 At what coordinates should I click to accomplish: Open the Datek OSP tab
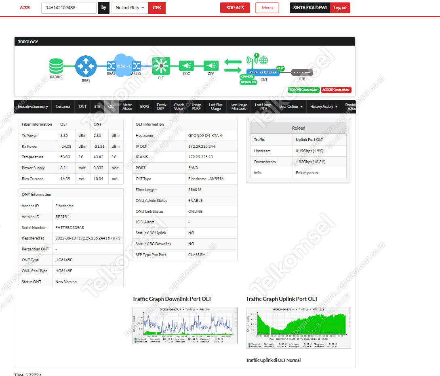[161, 107]
